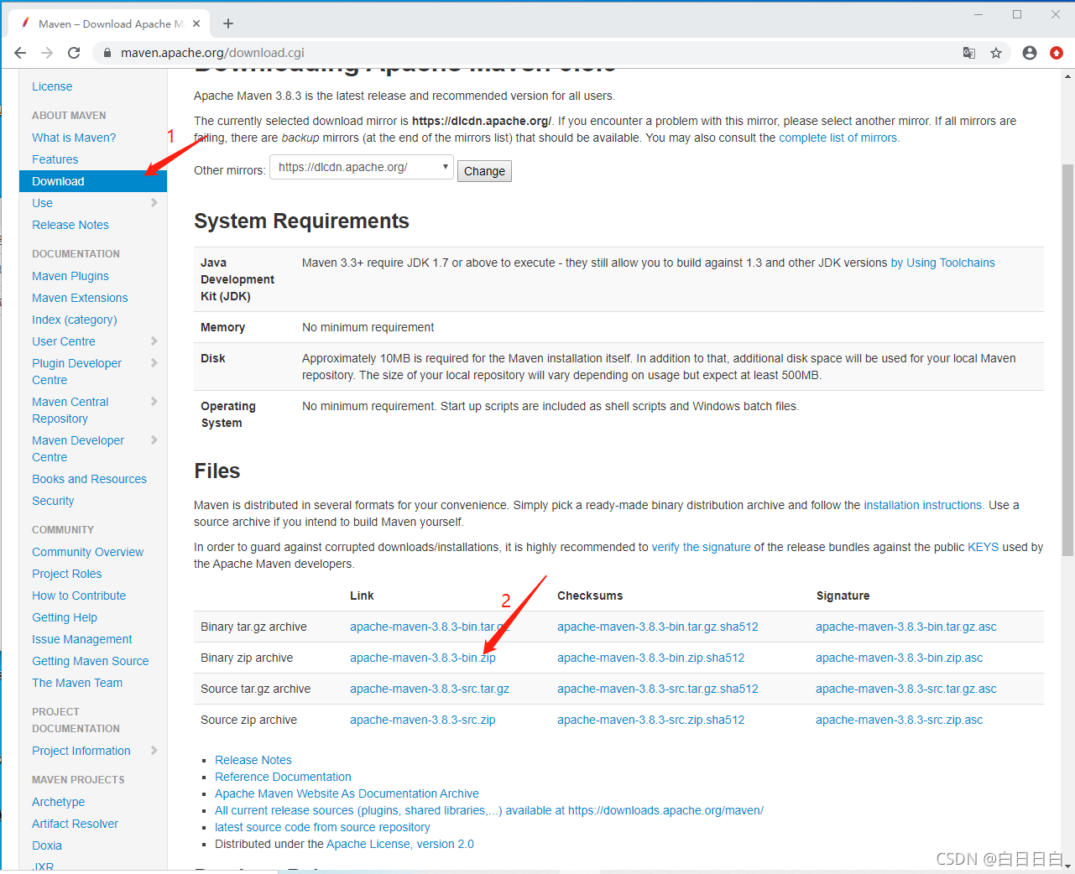Open Maven Plugins in sidebar
This screenshot has width=1075, height=874.
pyautogui.click(x=70, y=276)
